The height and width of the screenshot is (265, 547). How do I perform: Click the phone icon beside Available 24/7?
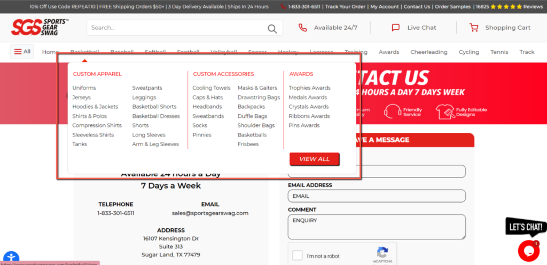coord(302,28)
